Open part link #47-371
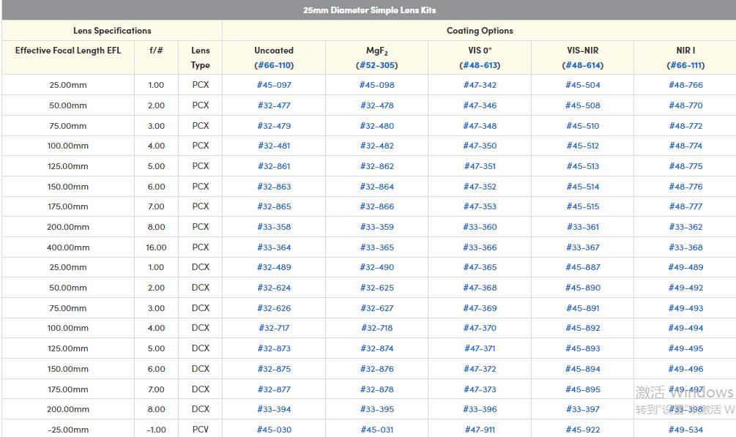Image resolution: width=736 pixels, height=437 pixels. [480, 348]
